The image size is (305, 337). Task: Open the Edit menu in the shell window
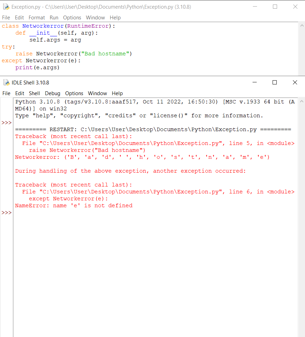coord(20,93)
